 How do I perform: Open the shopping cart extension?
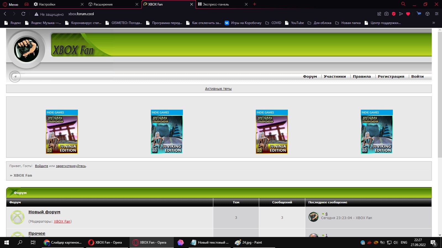point(419,14)
